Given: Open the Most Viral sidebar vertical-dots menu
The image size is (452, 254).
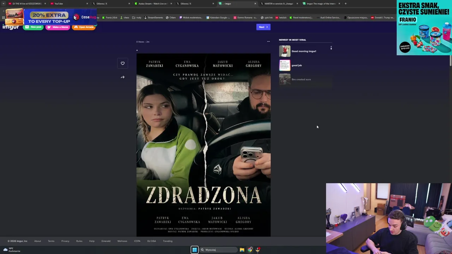Looking at the screenshot, I should (x=331, y=48).
